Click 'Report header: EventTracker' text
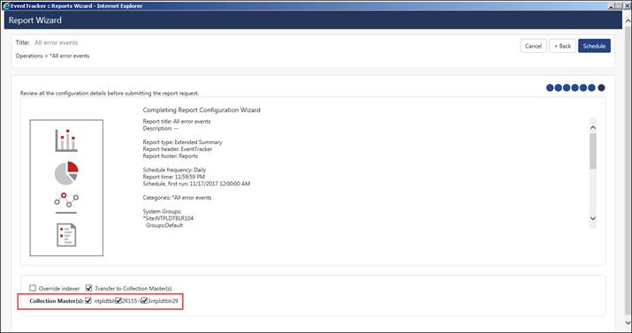632x333 pixels. [178, 149]
